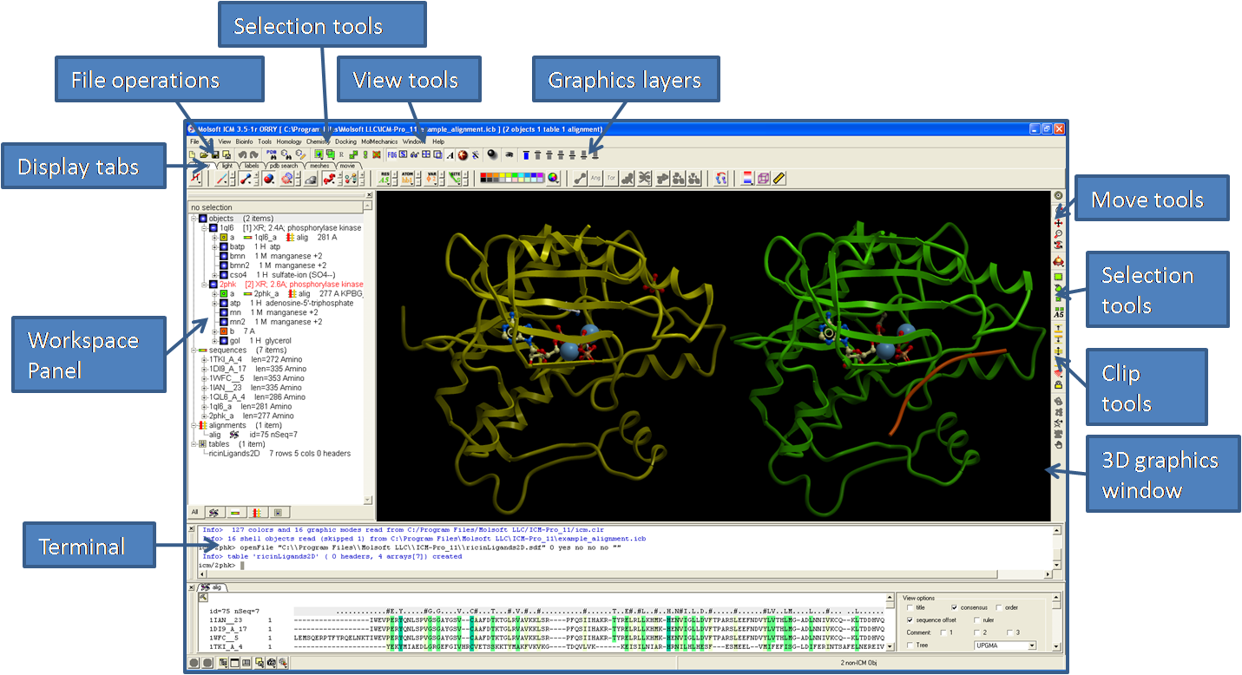Enable the title checkbox in View options
The height and width of the screenshot is (675, 1242).
tap(910, 607)
